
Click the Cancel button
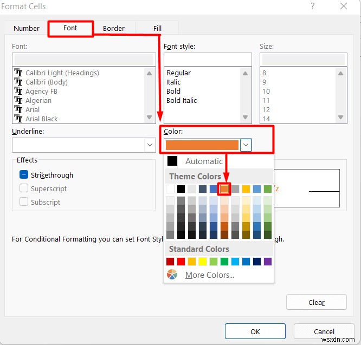point(324,331)
